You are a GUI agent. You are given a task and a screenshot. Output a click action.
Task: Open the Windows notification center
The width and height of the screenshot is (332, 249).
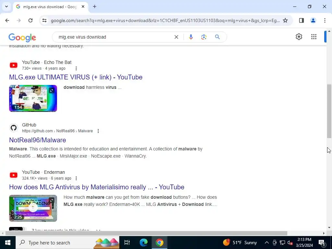(x=322, y=243)
